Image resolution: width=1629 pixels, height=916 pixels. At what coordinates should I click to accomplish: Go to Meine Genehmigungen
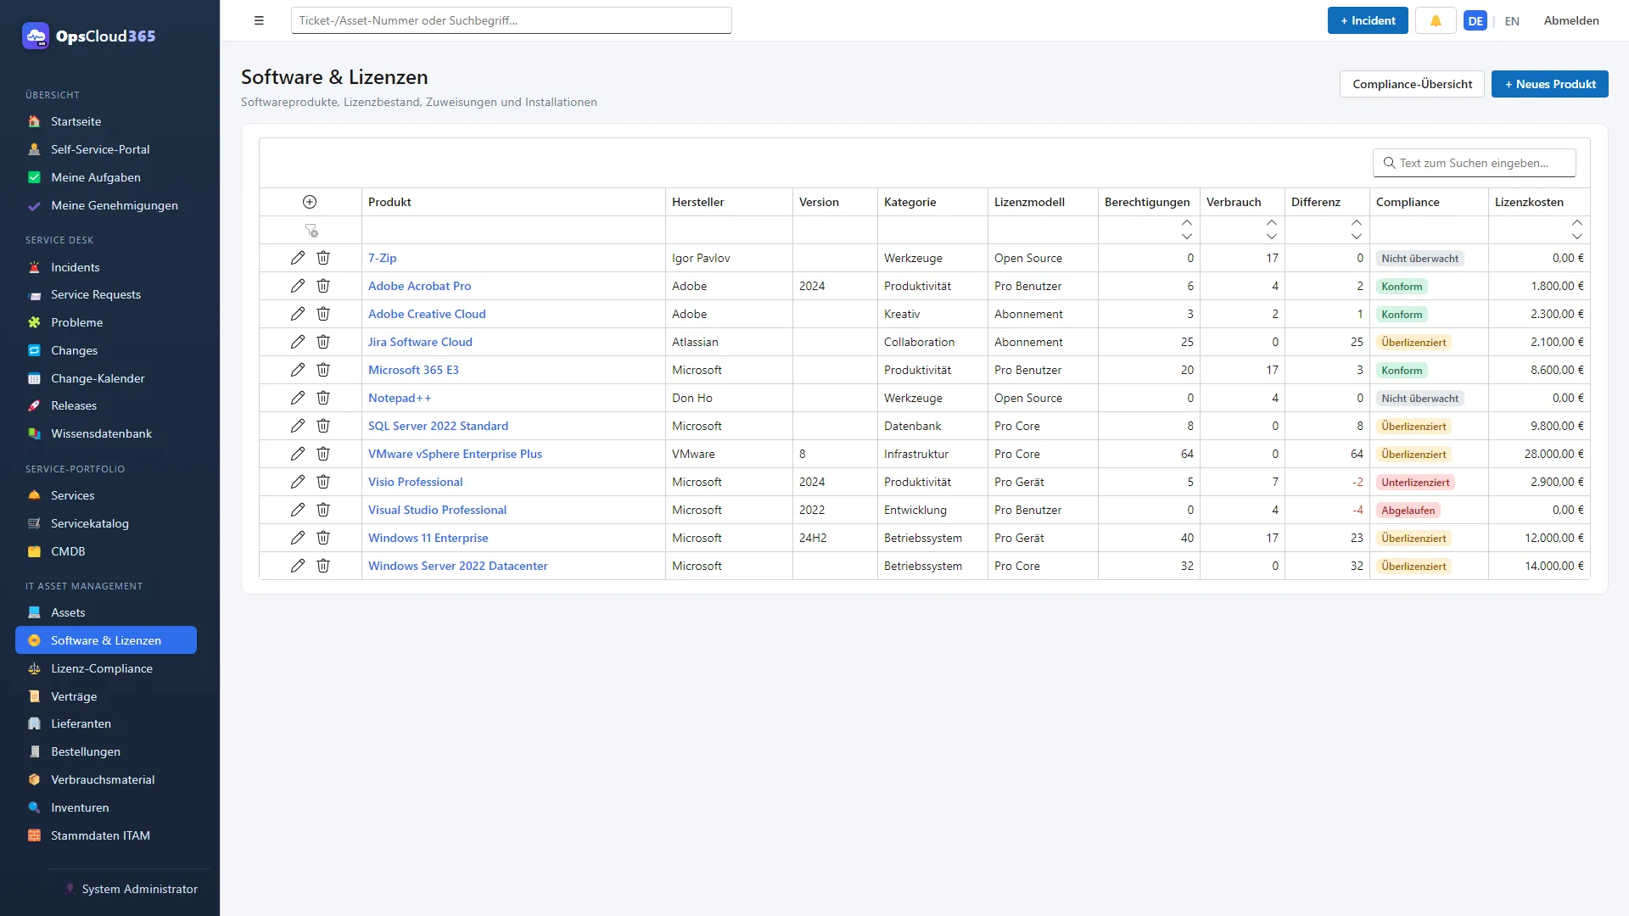[106, 205]
